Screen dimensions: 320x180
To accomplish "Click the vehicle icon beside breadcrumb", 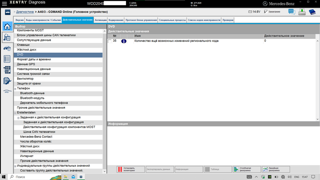I will pyautogui.click(x=8, y=12).
